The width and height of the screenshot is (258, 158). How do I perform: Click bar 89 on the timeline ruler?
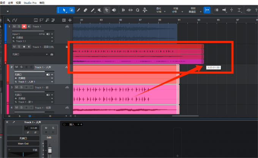click(x=160, y=20)
